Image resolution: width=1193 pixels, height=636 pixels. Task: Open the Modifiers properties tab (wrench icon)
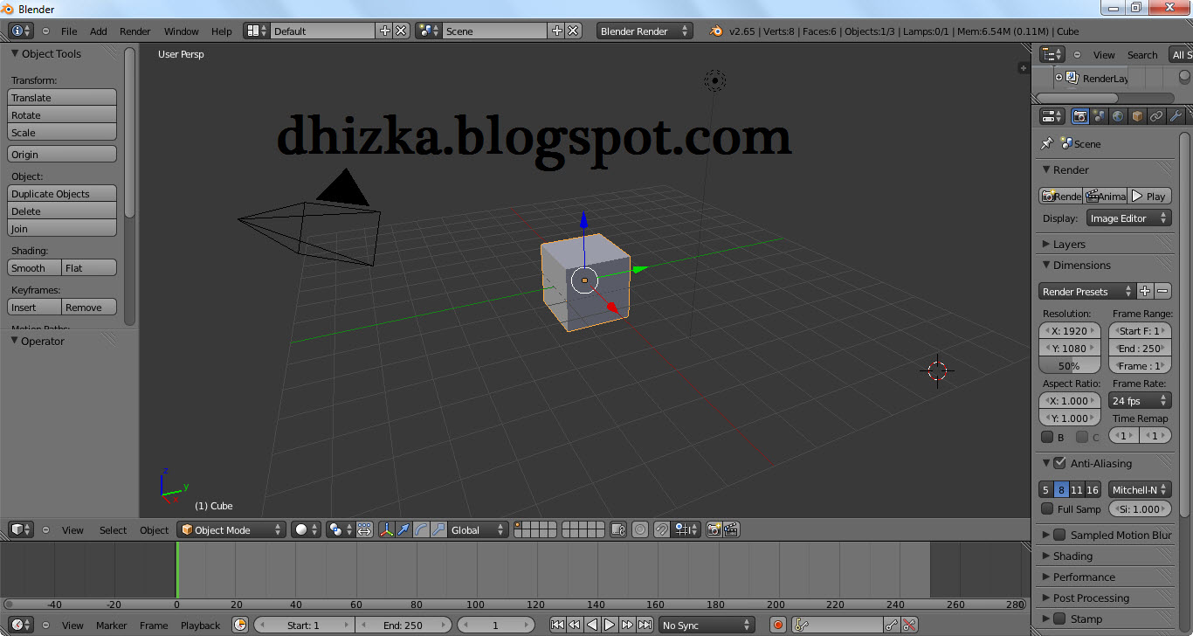1176,116
